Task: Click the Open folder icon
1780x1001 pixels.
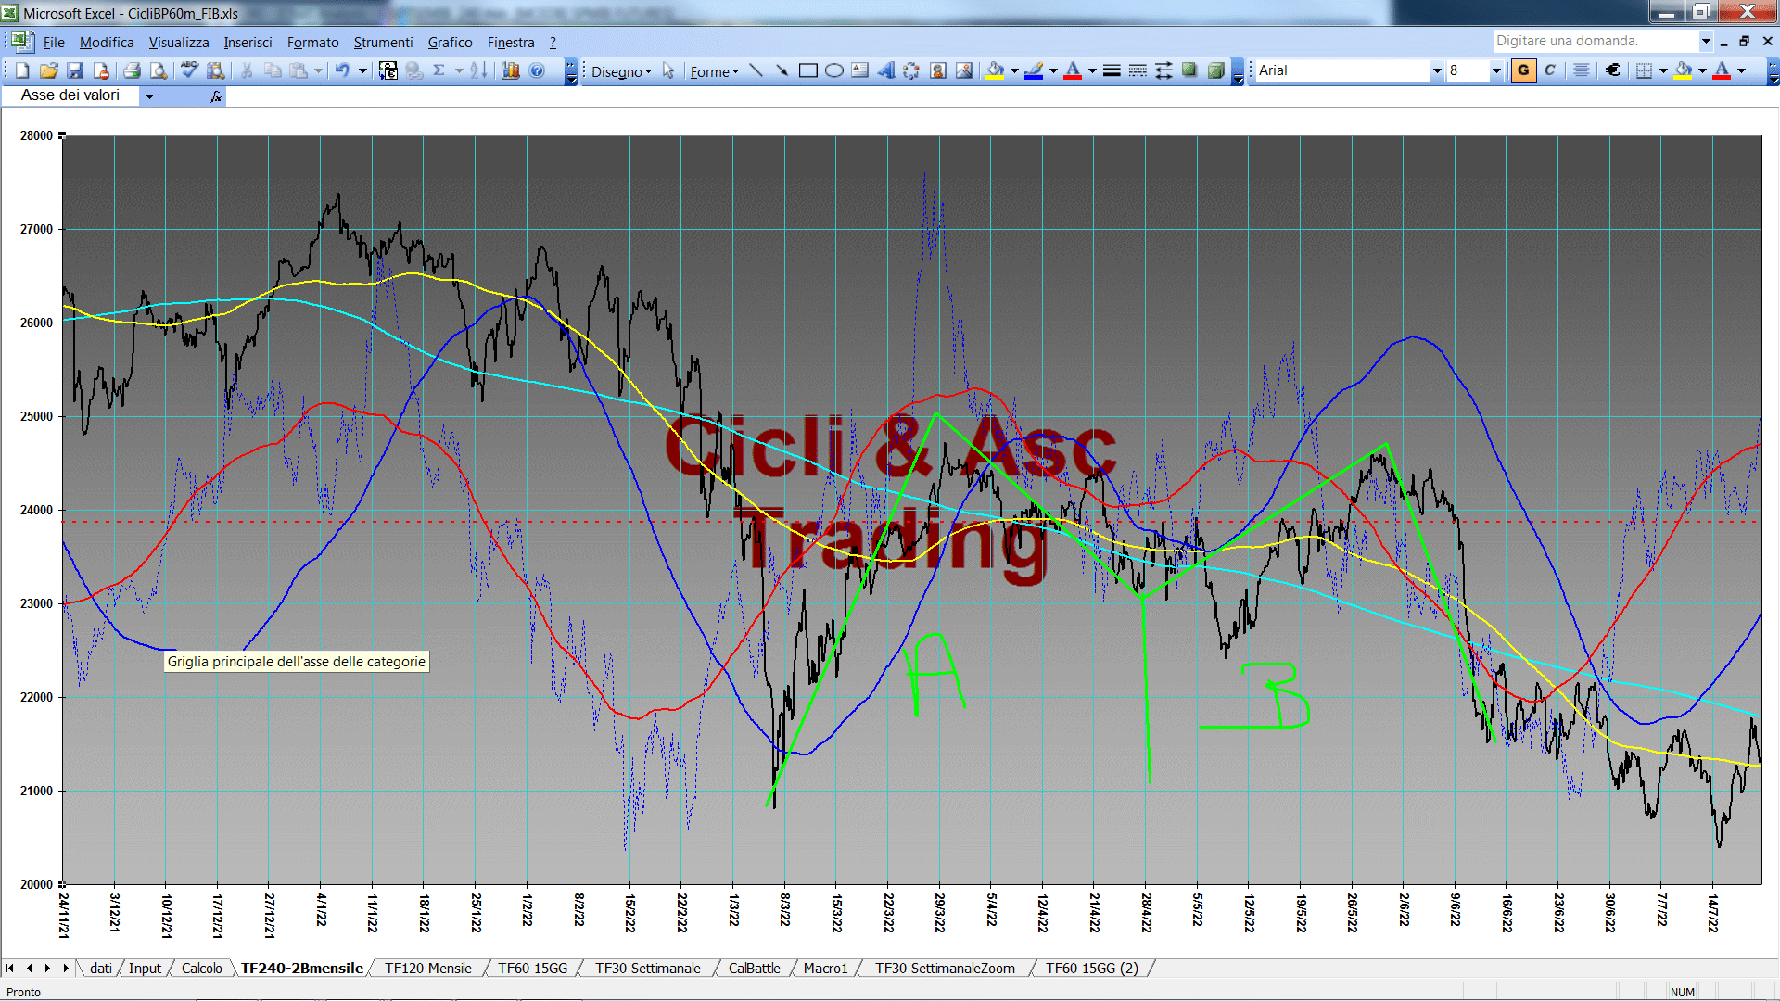Action: [49, 70]
